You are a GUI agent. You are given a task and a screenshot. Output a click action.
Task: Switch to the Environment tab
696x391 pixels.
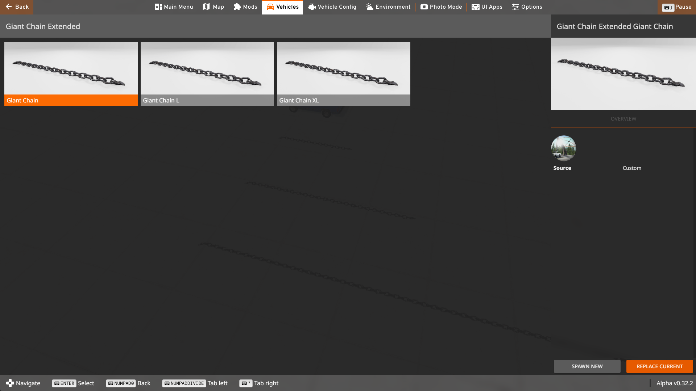388,7
